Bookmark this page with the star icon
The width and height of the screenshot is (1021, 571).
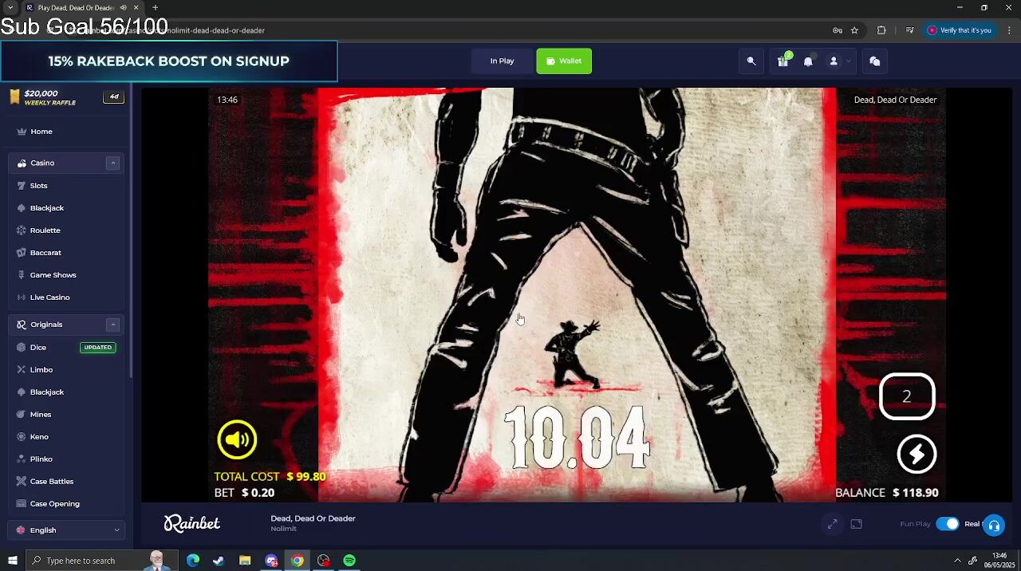(x=854, y=30)
